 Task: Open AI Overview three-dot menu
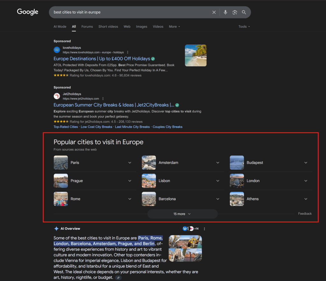(x=205, y=229)
